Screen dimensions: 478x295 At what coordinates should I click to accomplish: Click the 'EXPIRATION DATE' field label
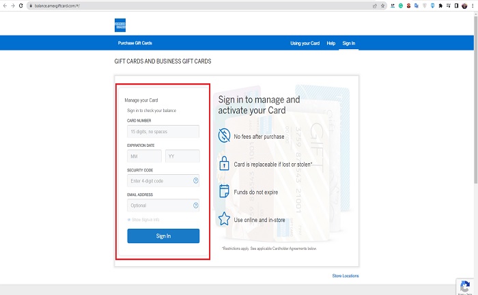141,145
